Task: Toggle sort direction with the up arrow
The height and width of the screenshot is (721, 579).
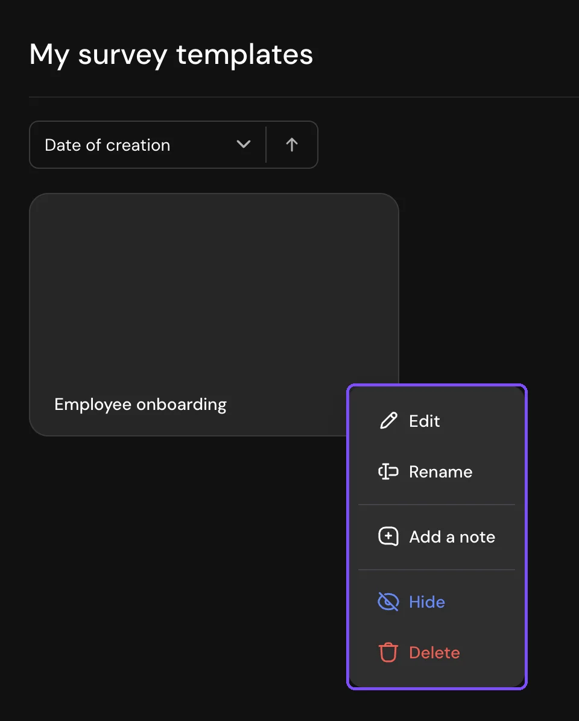Action: 291,145
